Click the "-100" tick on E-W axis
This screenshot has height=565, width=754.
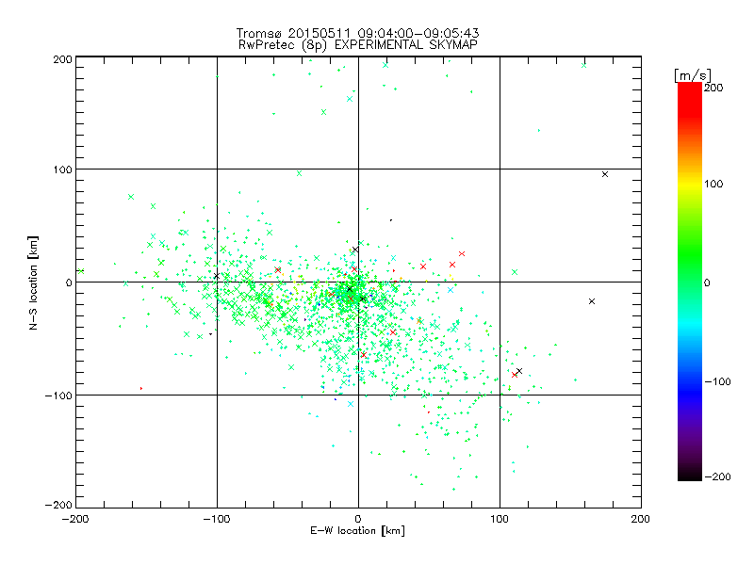[217, 519]
